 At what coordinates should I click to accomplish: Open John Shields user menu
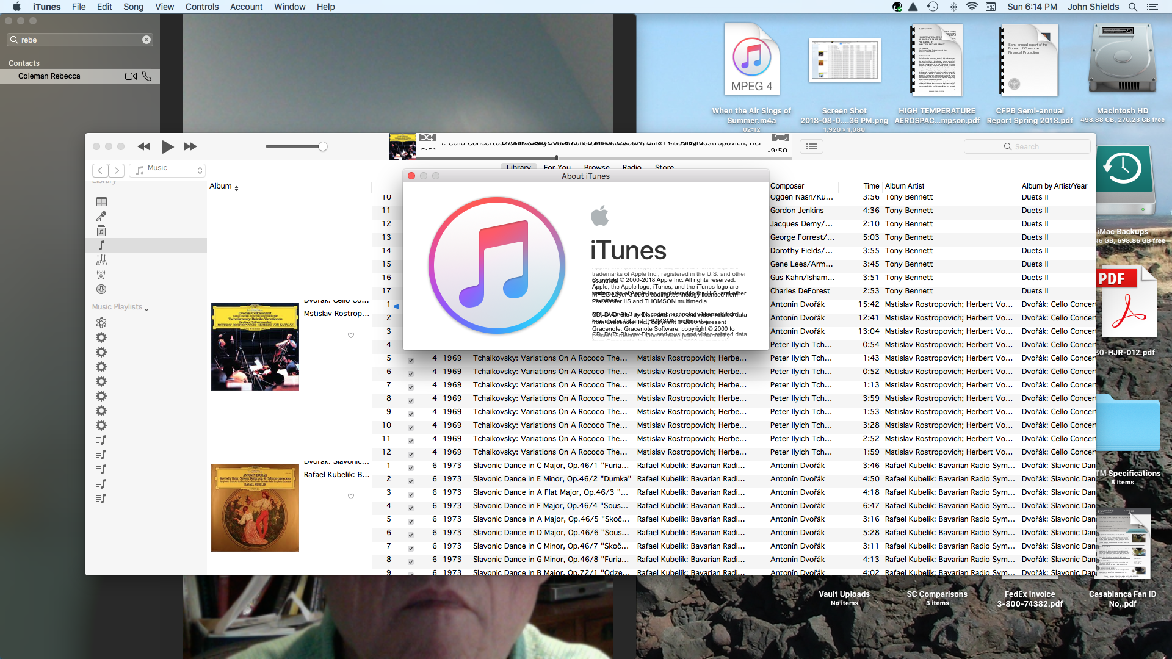click(x=1093, y=7)
